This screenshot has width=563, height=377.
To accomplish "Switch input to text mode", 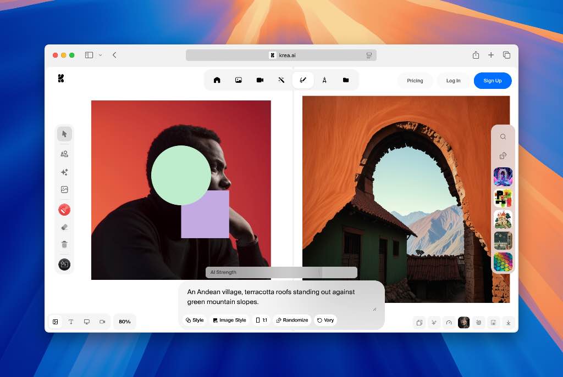I will point(71,322).
